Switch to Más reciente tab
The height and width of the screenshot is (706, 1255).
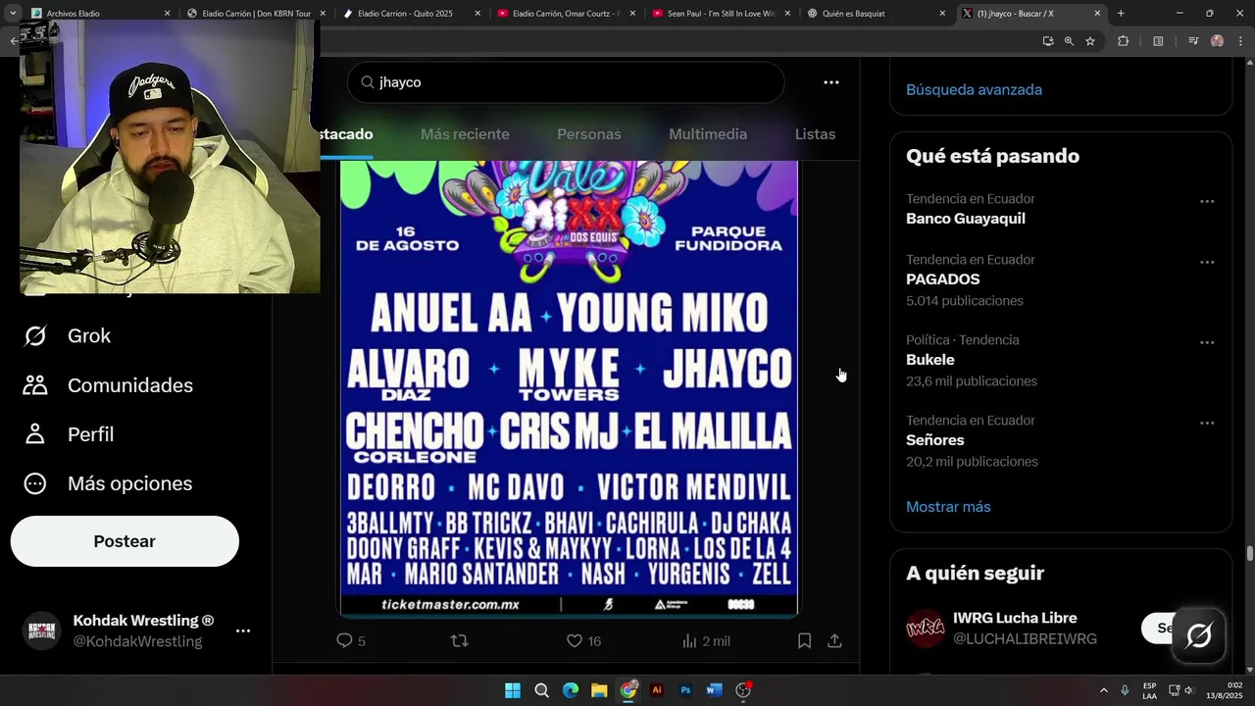(x=465, y=134)
